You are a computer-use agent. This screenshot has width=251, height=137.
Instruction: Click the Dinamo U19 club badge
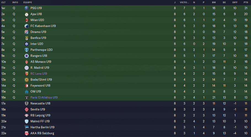coord(26,32)
